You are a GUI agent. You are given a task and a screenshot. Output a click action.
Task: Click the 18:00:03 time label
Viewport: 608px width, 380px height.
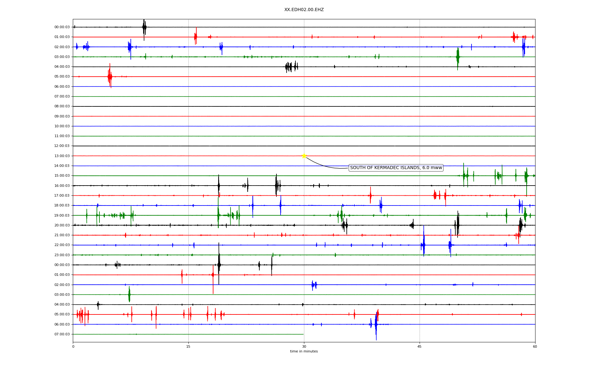pos(62,206)
